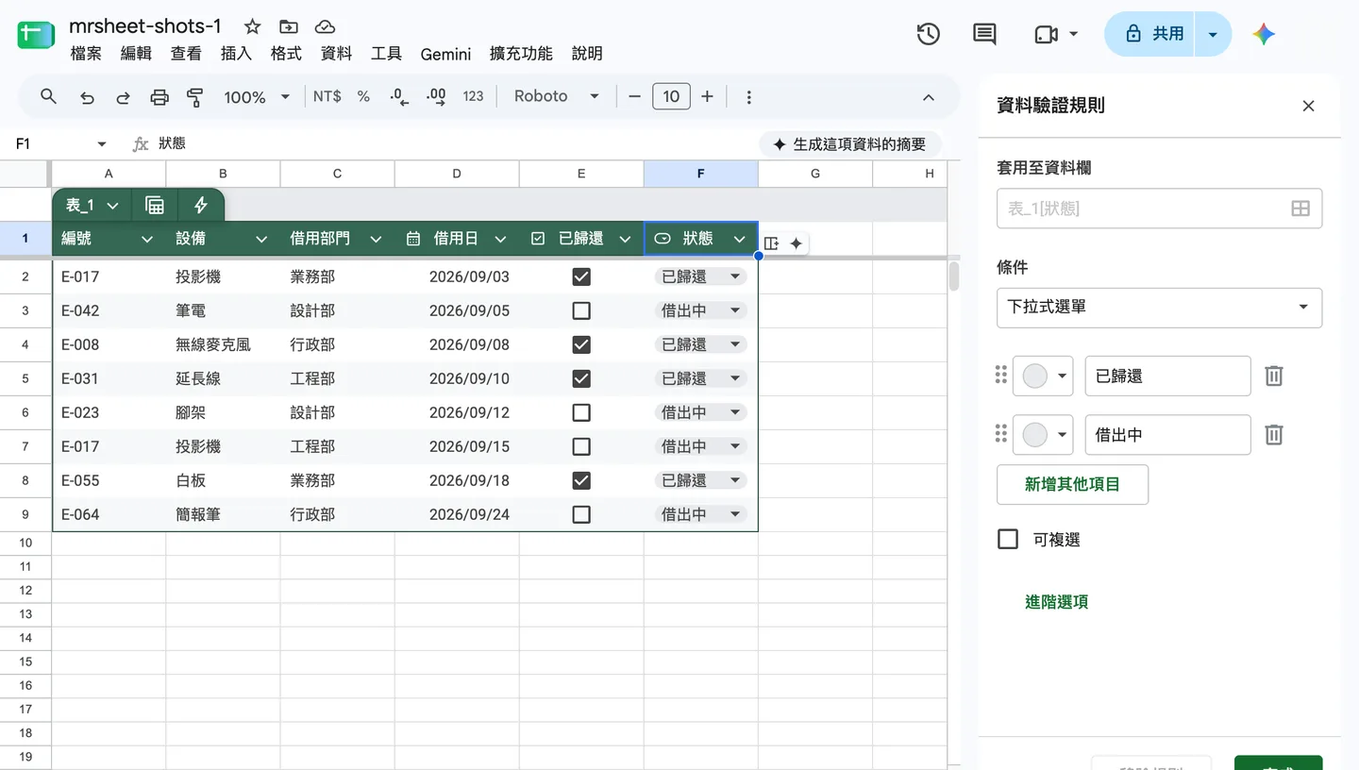Open the 資料 menu
The height and width of the screenshot is (770, 1359).
click(336, 54)
